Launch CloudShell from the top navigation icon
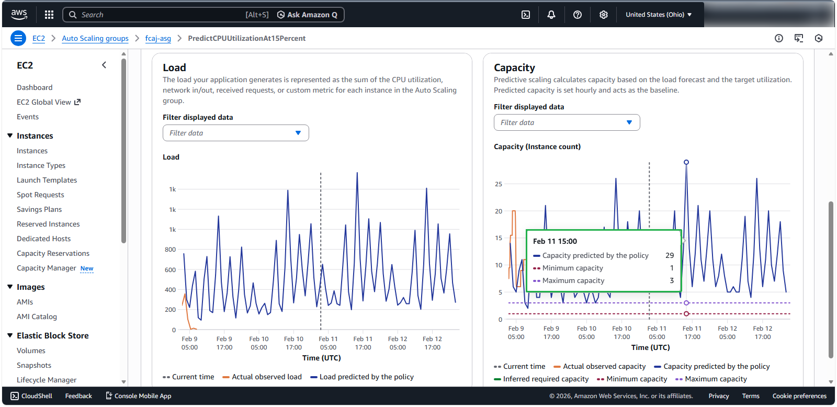The width and height of the screenshot is (837, 407). coord(526,15)
